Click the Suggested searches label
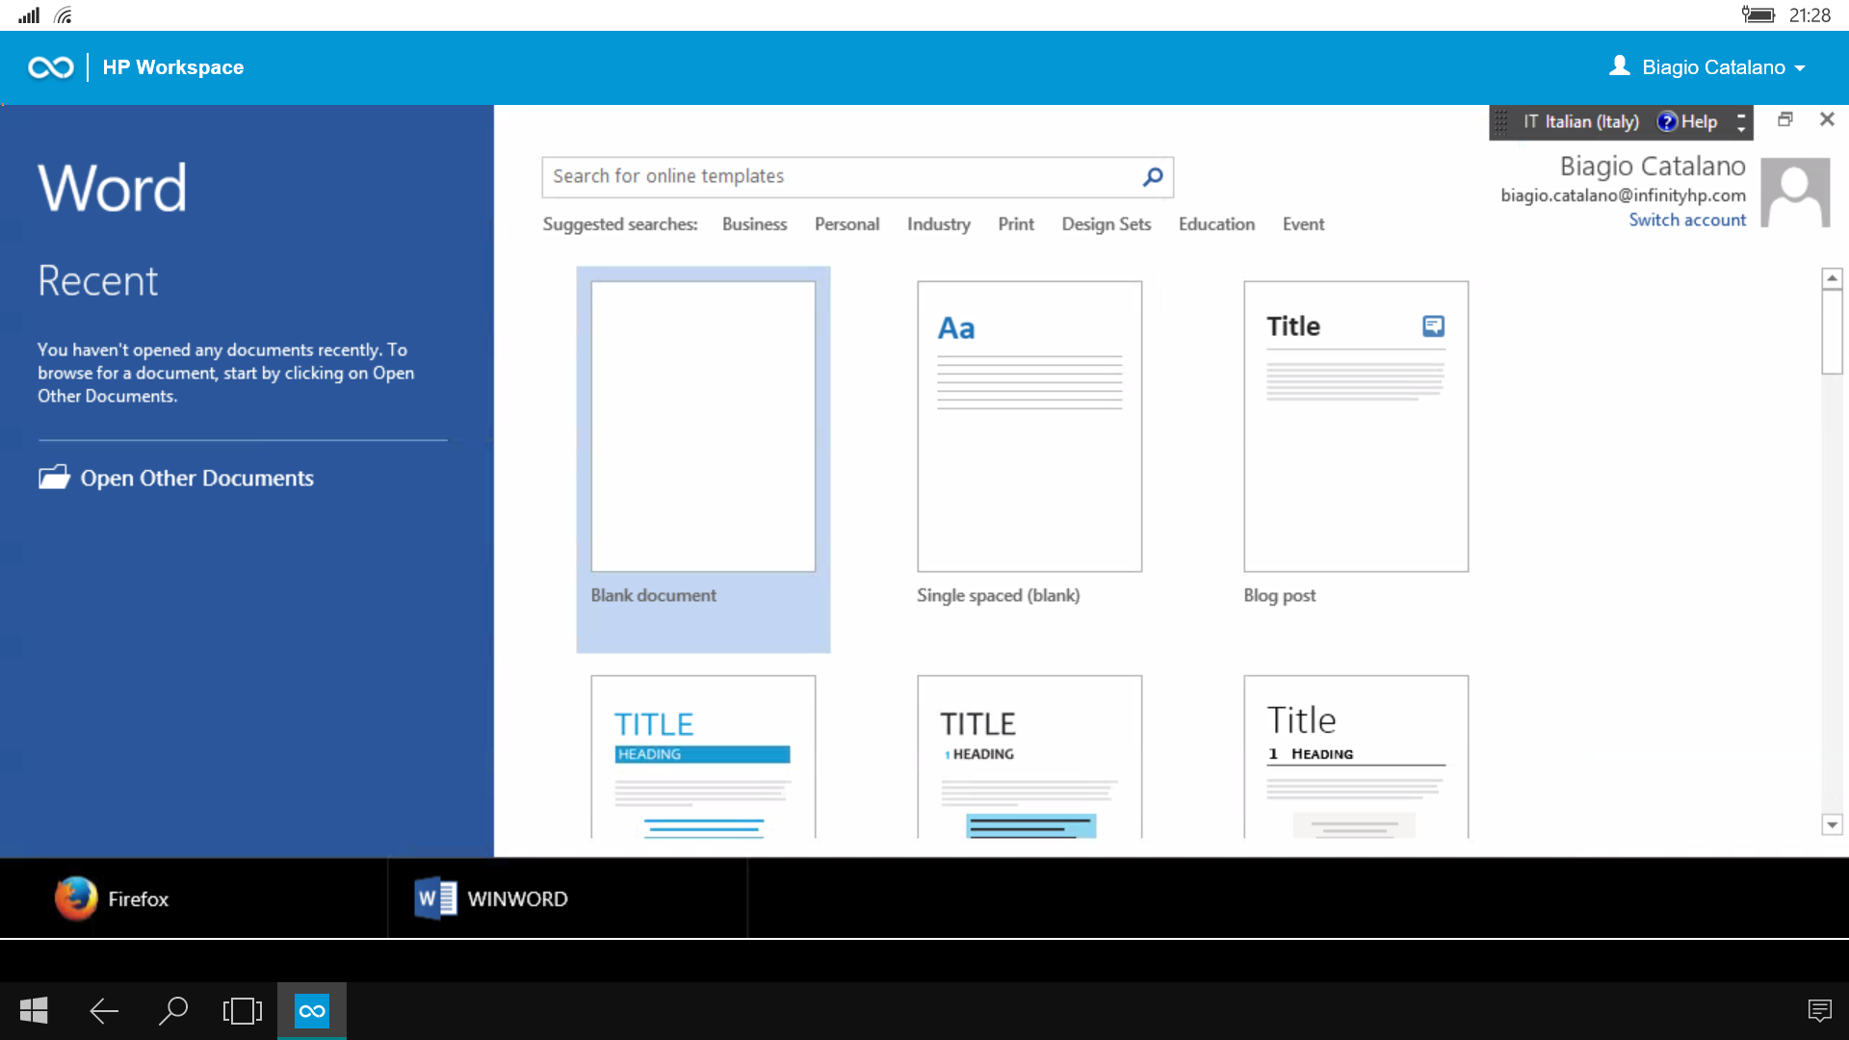Image resolution: width=1849 pixels, height=1040 pixels. (x=620, y=224)
